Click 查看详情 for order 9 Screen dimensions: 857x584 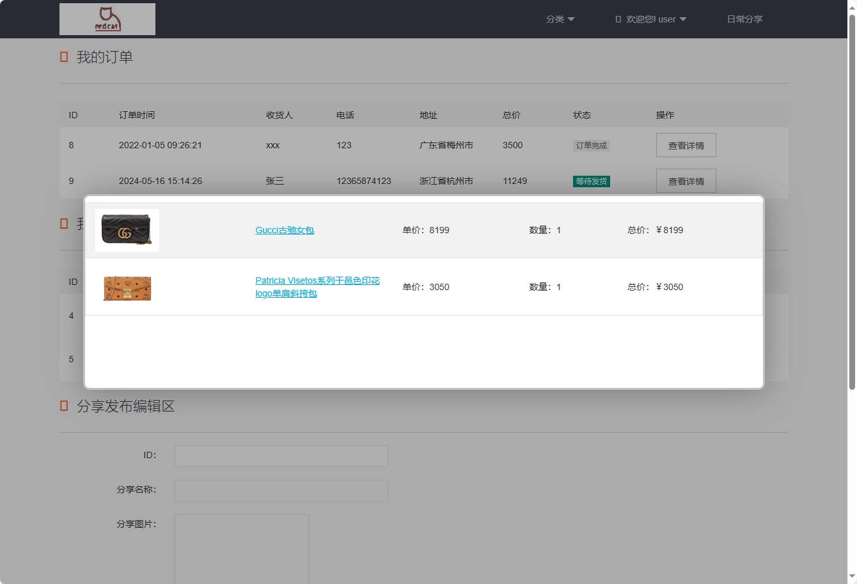[686, 181]
